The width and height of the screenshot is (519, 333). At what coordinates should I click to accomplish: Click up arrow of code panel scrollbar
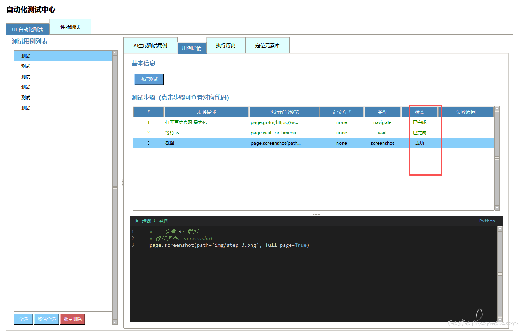500,229
